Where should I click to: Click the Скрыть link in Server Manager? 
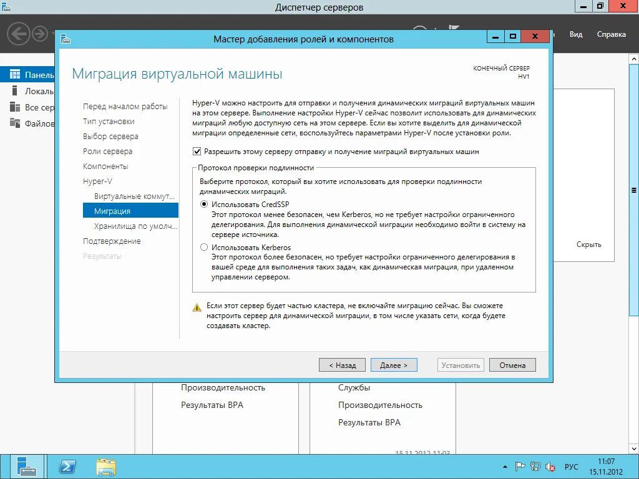pos(589,244)
